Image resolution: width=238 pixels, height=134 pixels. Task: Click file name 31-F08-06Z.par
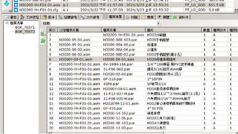[x=117, y=69]
